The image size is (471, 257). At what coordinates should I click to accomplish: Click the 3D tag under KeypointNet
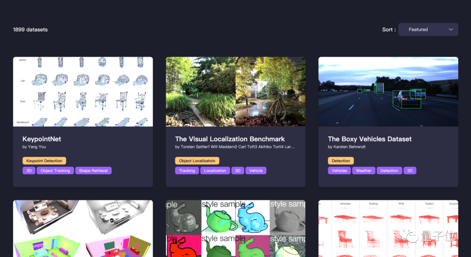29,171
